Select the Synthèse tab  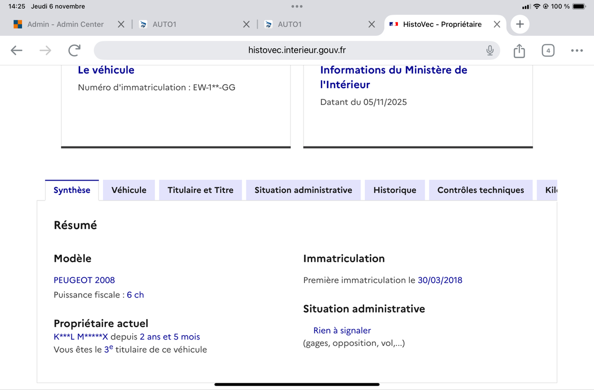pyautogui.click(x=72, y=190)
